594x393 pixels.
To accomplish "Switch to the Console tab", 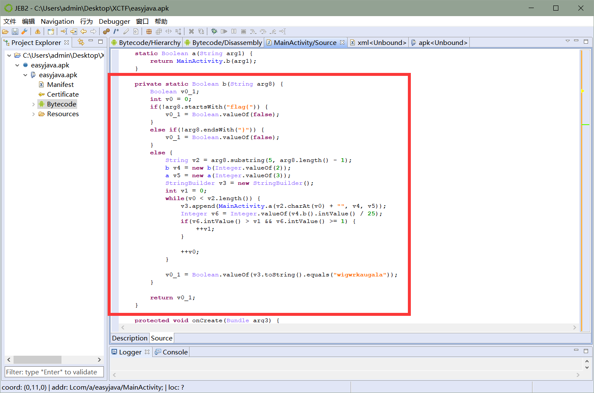I will 171,352.
